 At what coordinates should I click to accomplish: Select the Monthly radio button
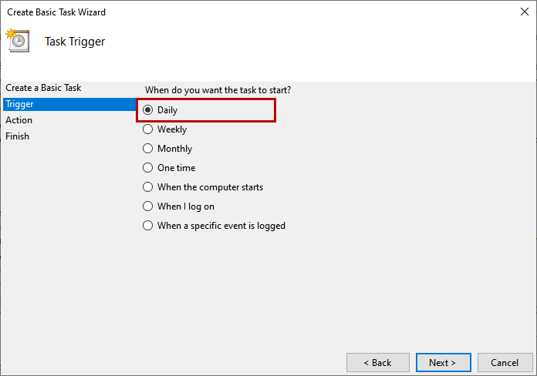click(x=148, y=149)
